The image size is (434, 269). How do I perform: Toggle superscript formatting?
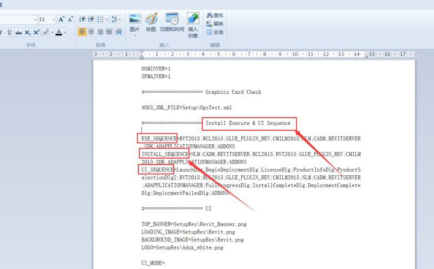[37, 32]
